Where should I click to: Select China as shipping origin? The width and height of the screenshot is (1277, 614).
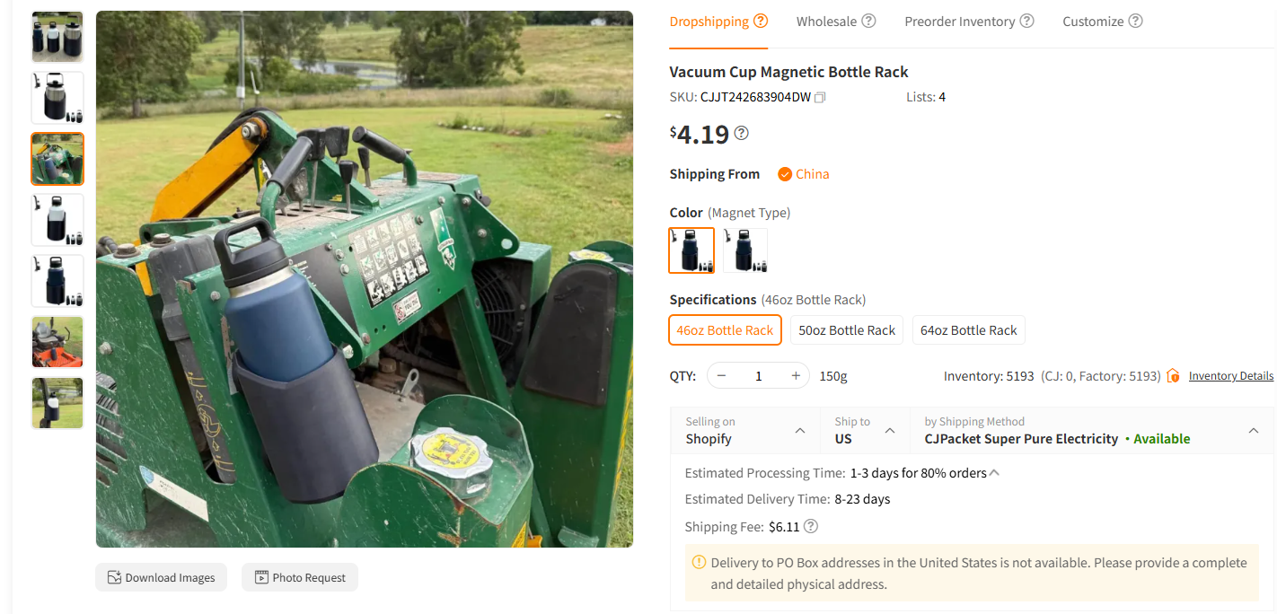click(804, 174)
